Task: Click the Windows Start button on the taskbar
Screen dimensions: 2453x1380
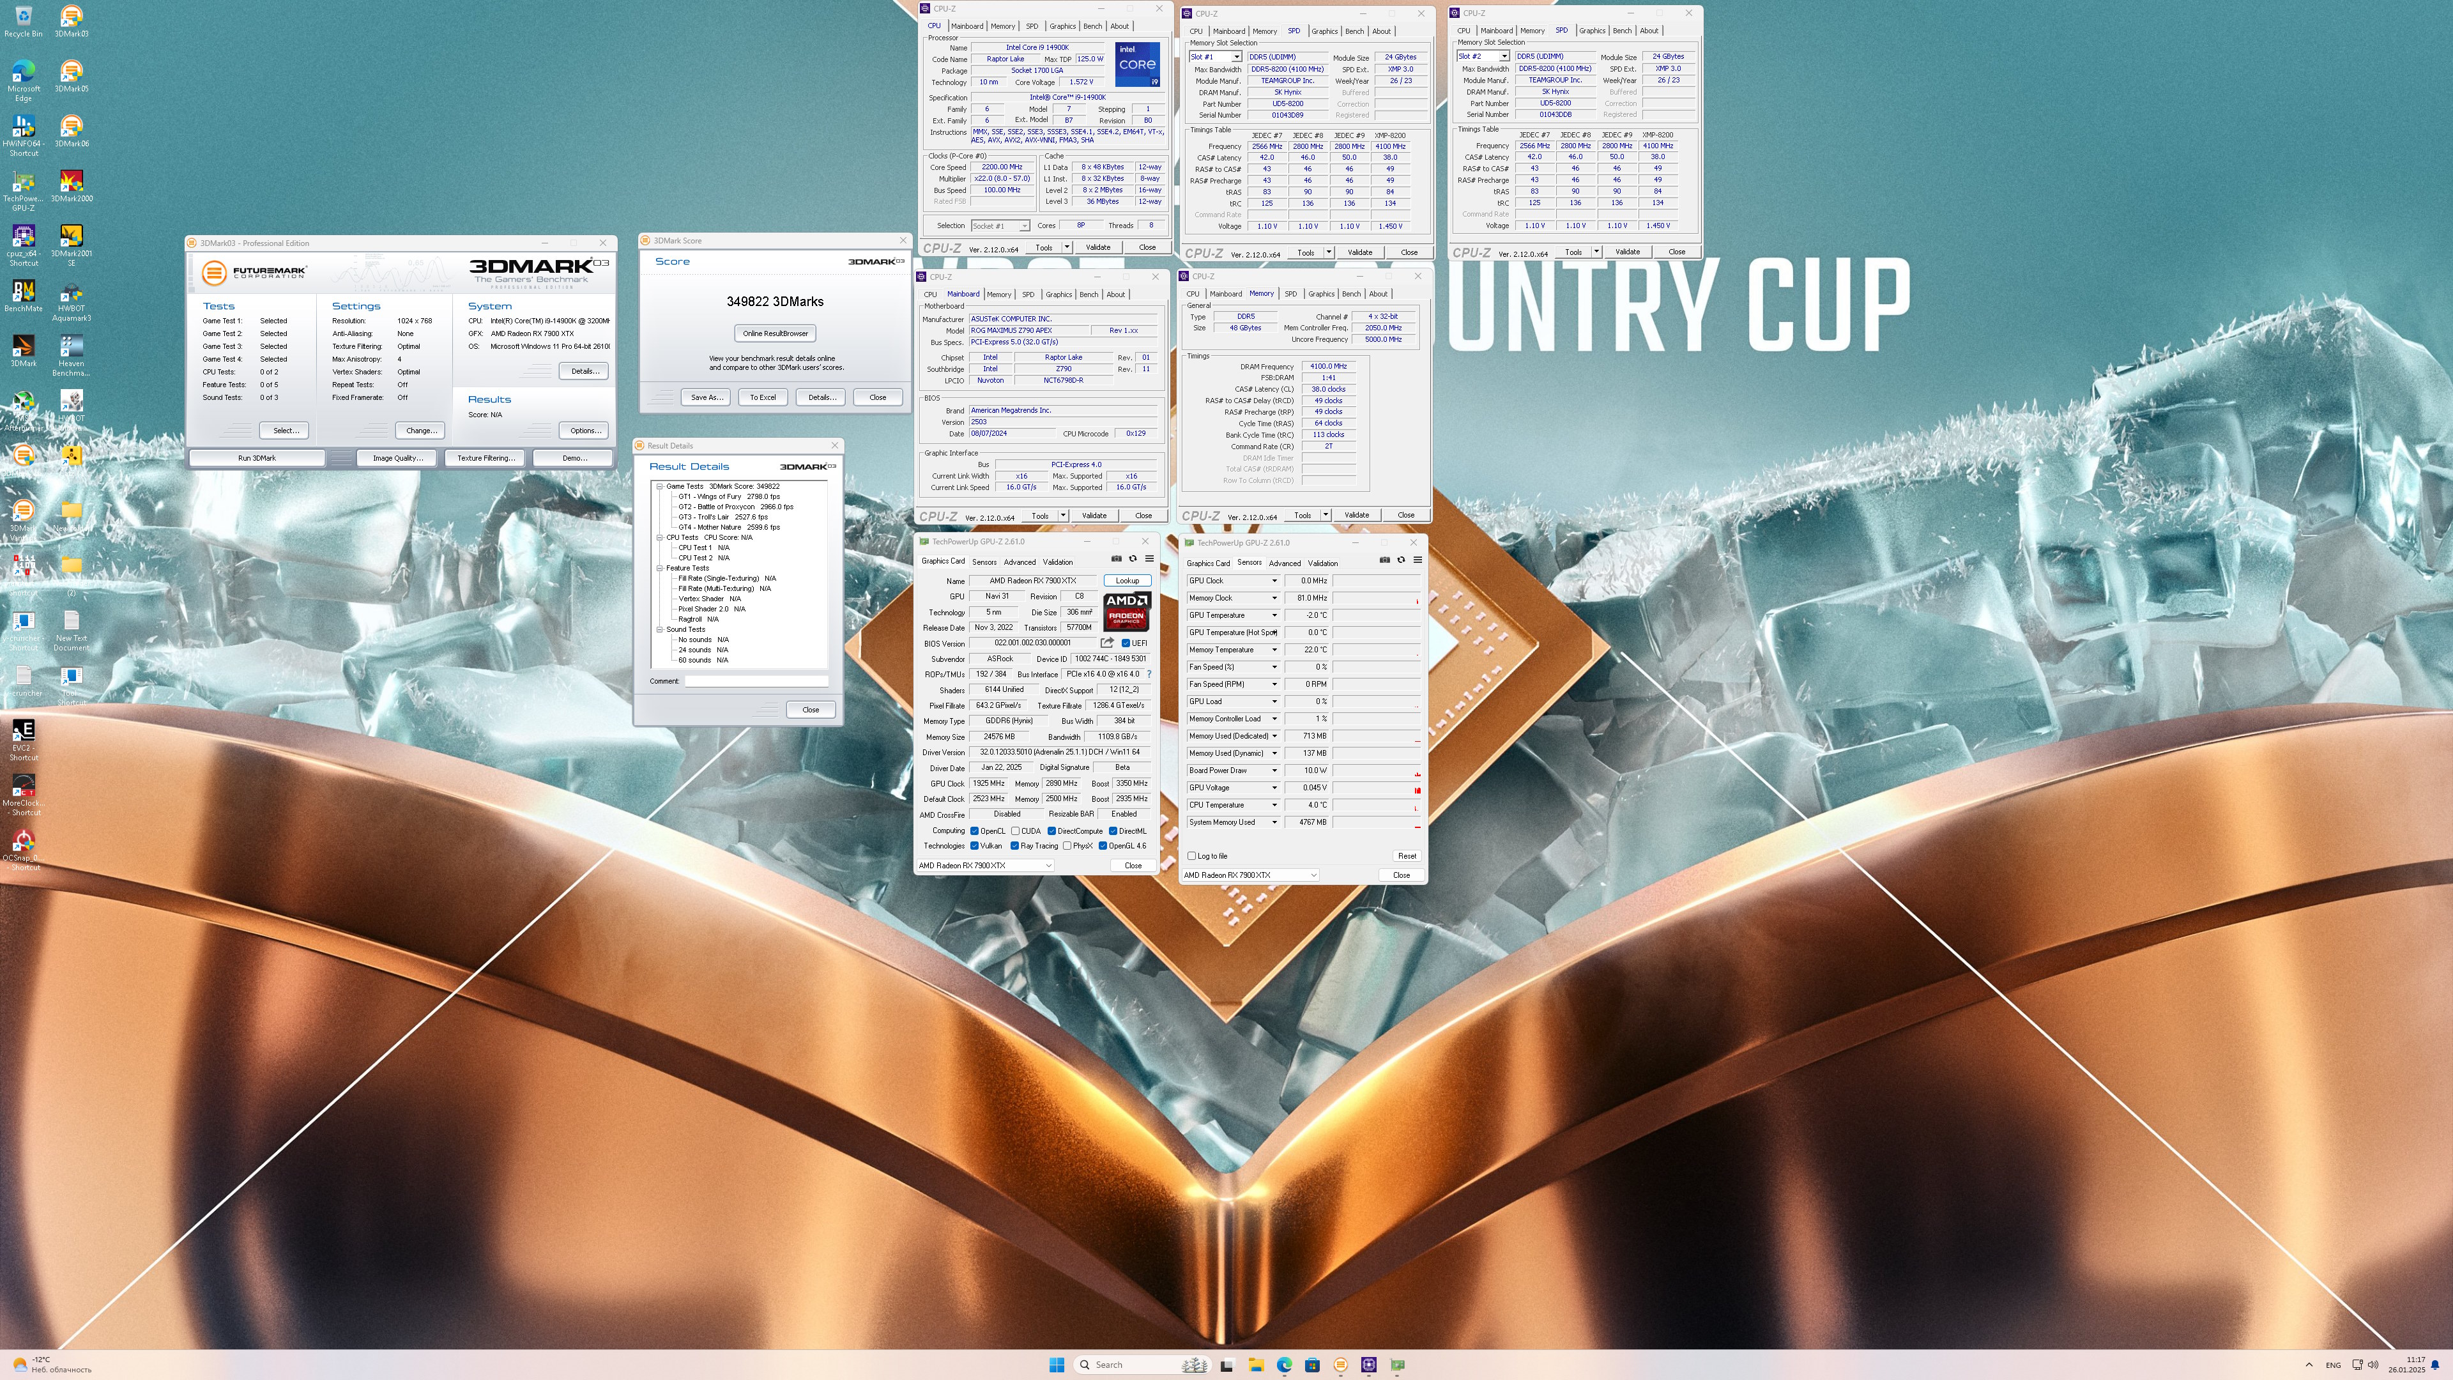Action: pyautogui.click(x=1056, y=1365)
